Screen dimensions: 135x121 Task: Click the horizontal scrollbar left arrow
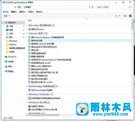click(x=27, y=115)
